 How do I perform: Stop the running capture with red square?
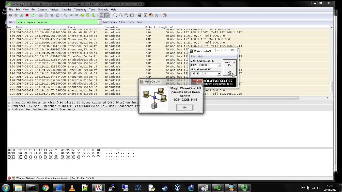pyautogui.click(x=27, y=15)
